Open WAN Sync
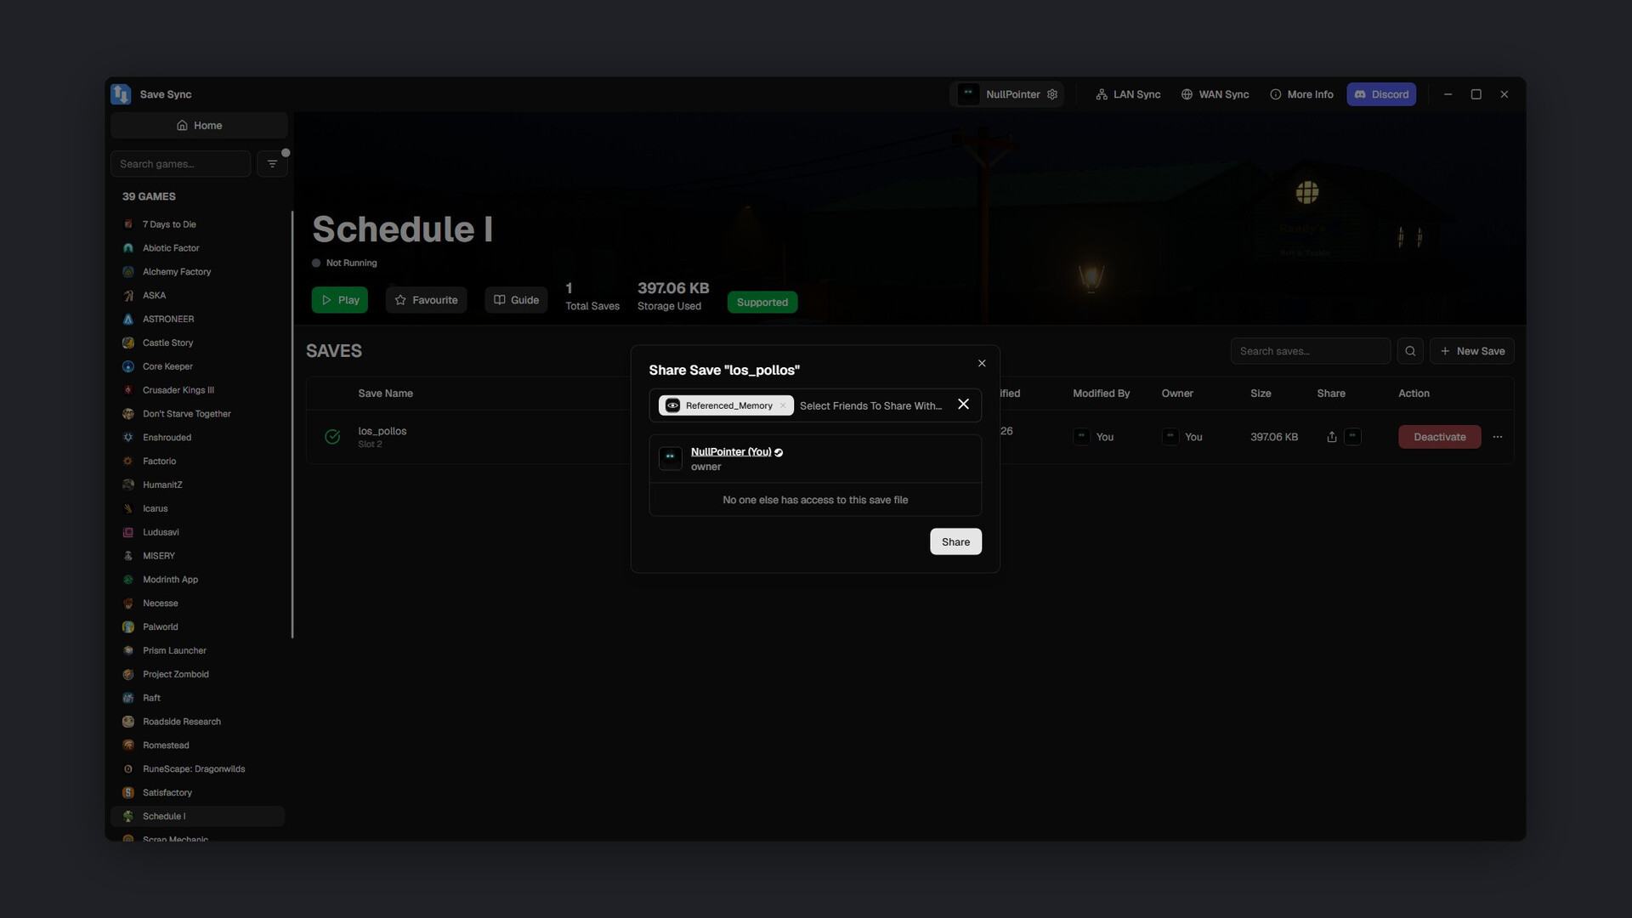The height and width of the screenshot is (918, 1632). click(1215, 94)
